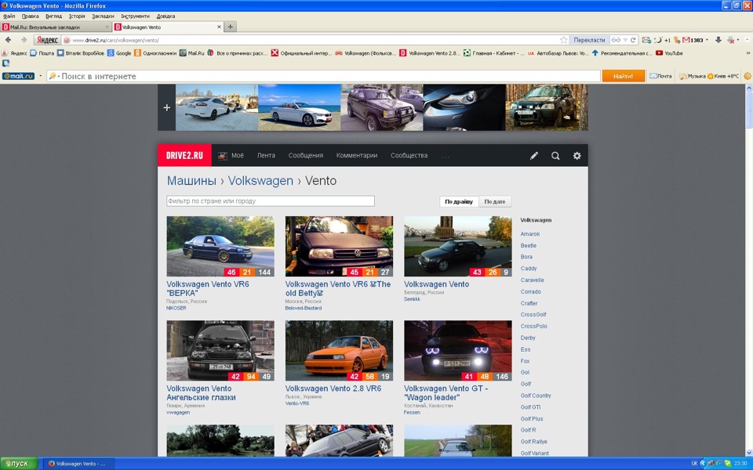Expand the mail.ru logo dropdown arrow

40,76
